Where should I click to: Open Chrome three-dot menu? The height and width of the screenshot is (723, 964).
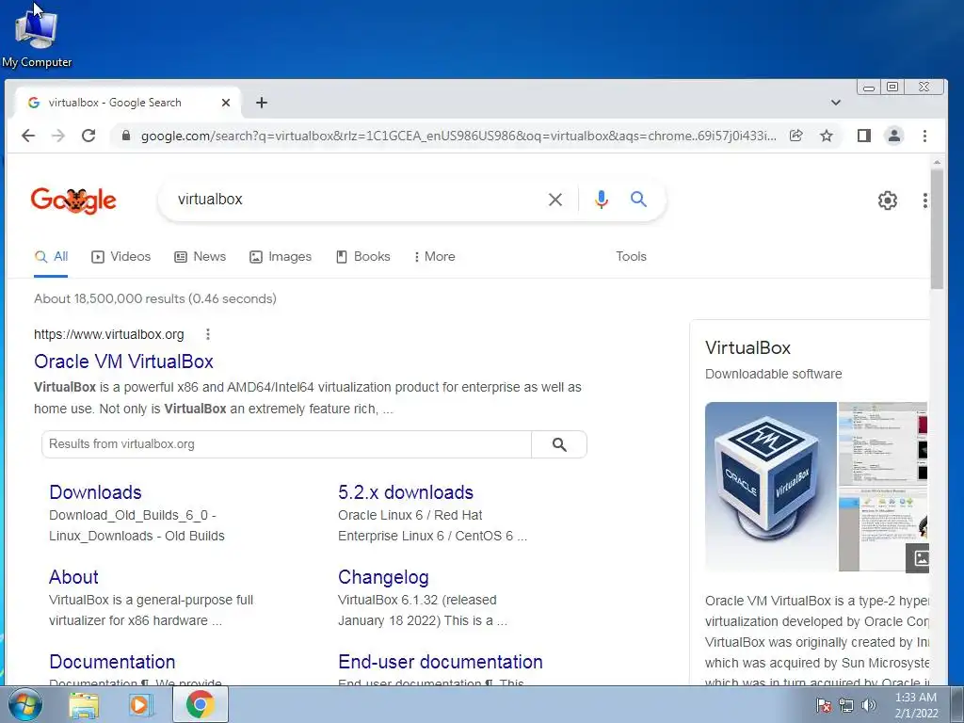924,136
